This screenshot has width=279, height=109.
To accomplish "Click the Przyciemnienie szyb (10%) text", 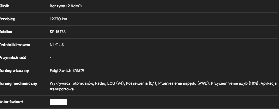I will tap(235, 83).
